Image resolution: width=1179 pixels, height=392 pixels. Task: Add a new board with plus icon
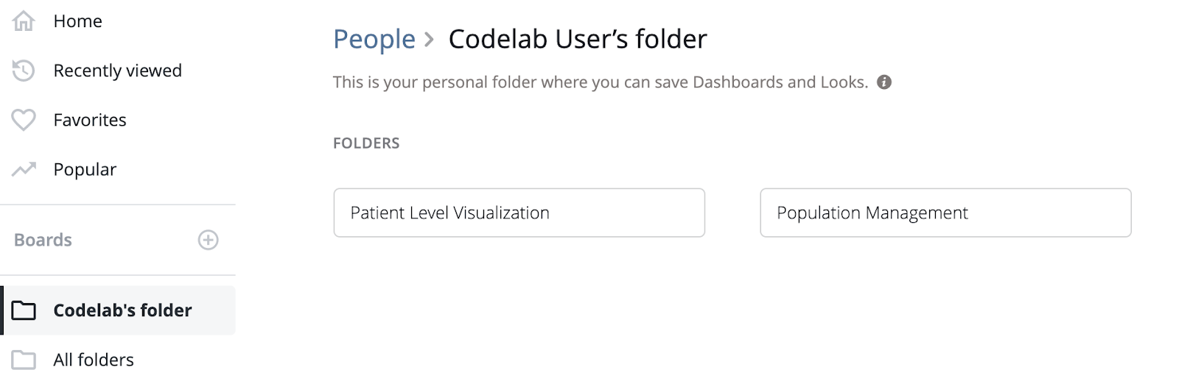click(x=209, y=240)
